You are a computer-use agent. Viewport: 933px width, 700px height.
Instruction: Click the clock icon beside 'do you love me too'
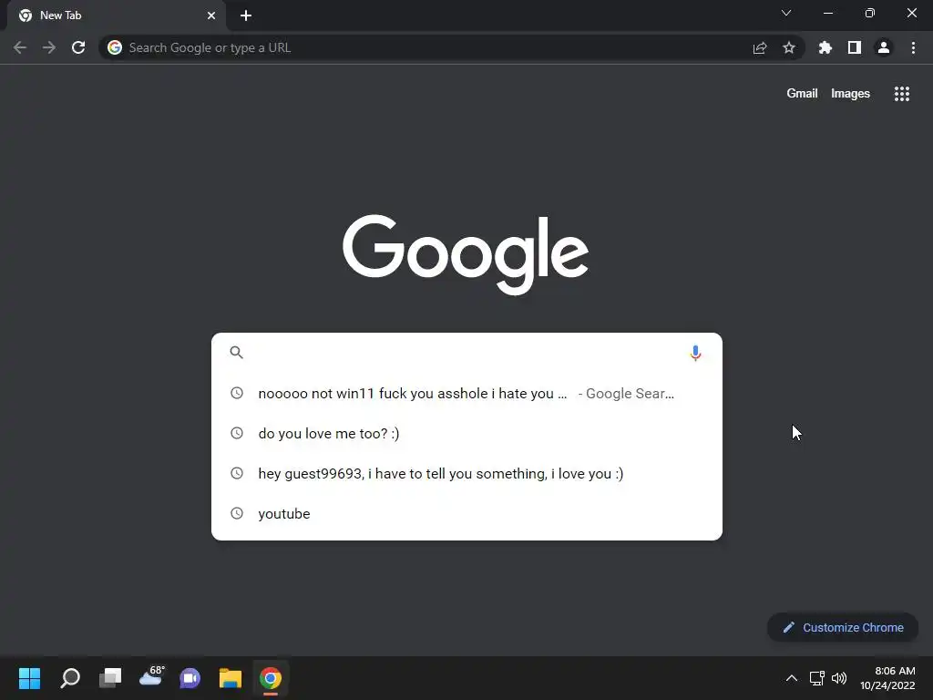237,433
